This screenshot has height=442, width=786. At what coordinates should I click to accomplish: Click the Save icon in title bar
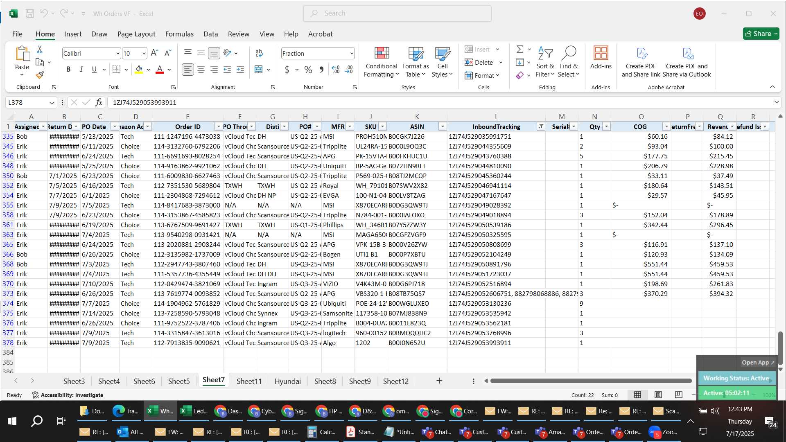coord(30,14)
